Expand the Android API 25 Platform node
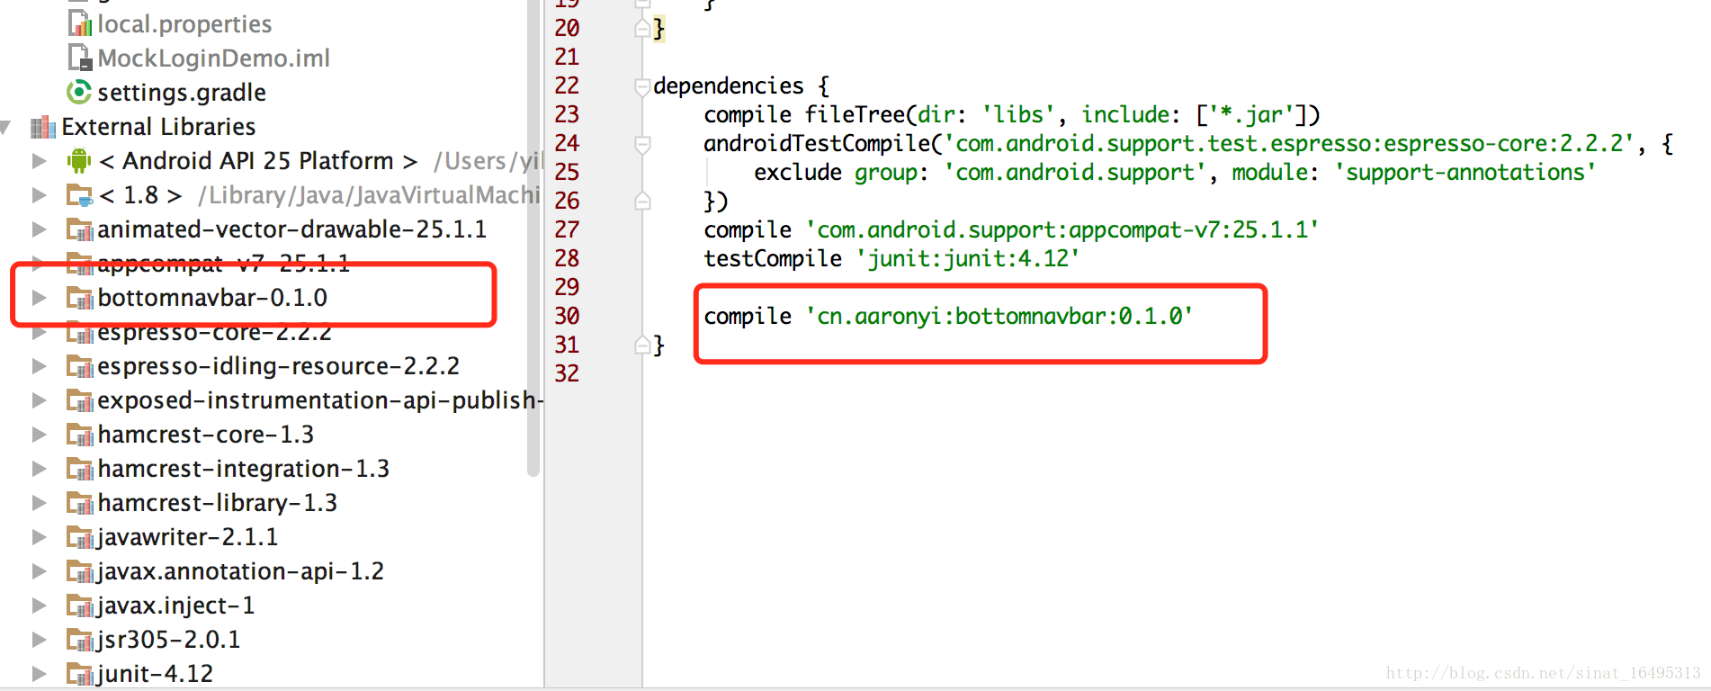 tap(40, 161)
